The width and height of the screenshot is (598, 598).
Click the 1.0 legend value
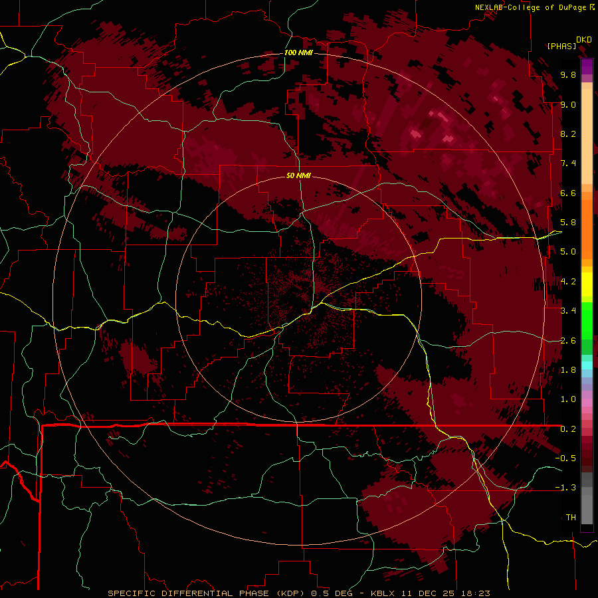point(568,399)
